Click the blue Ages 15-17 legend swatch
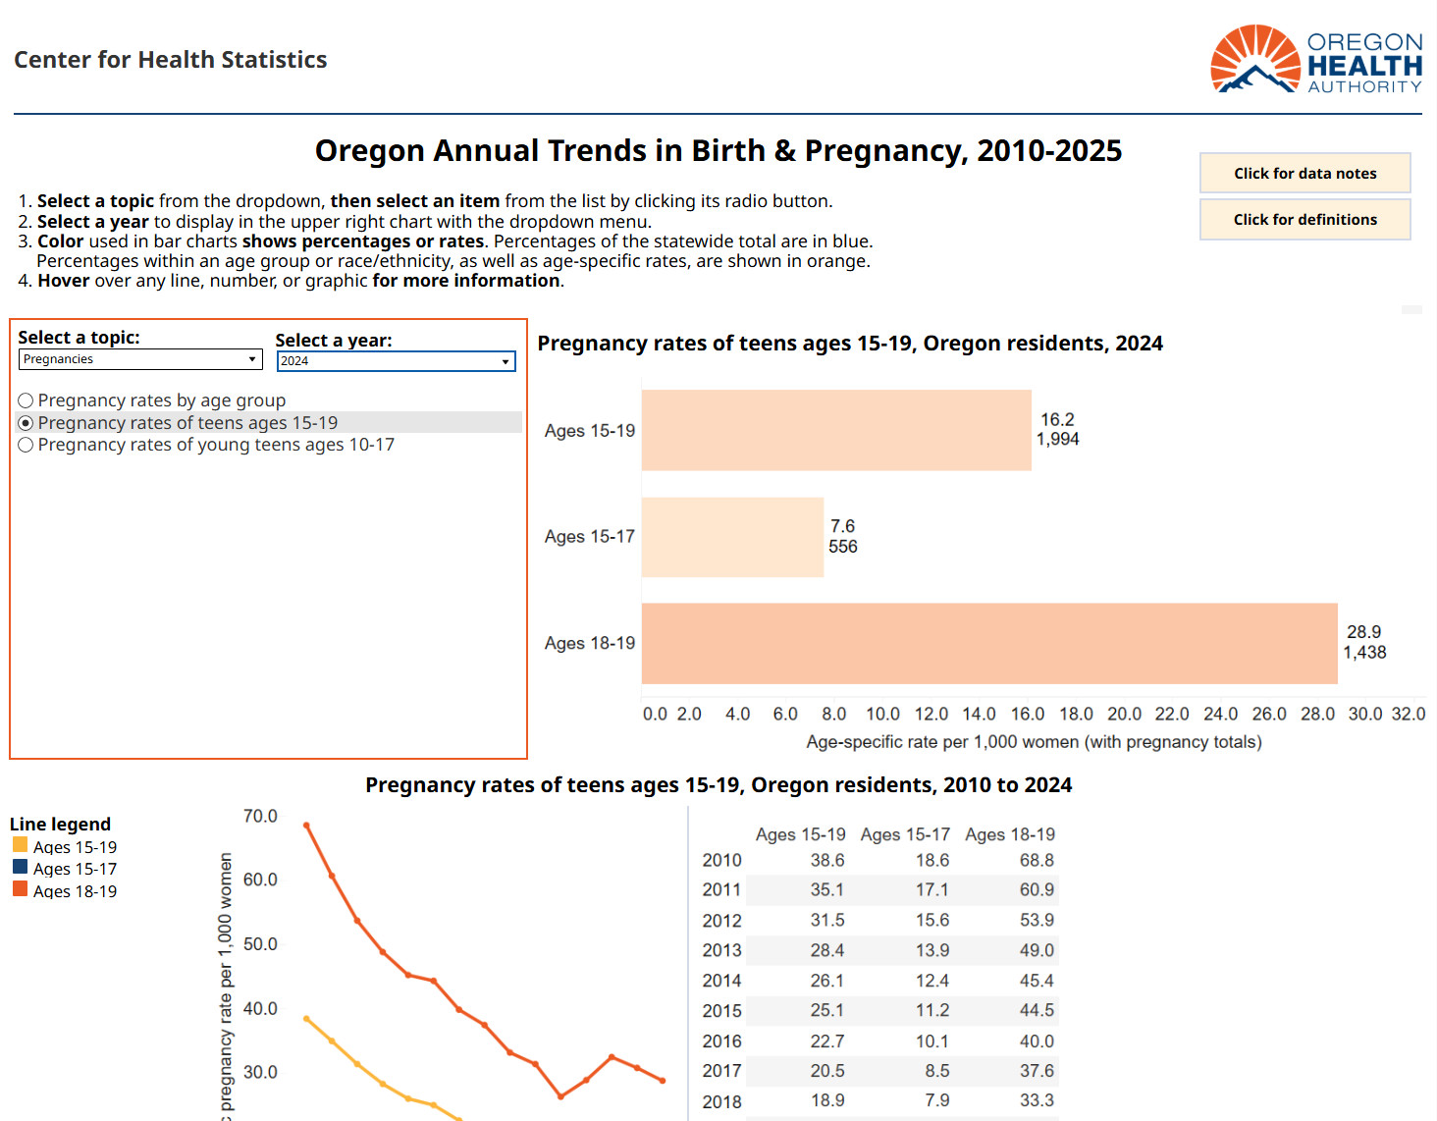The image size is (1437, 1121). 21,867
